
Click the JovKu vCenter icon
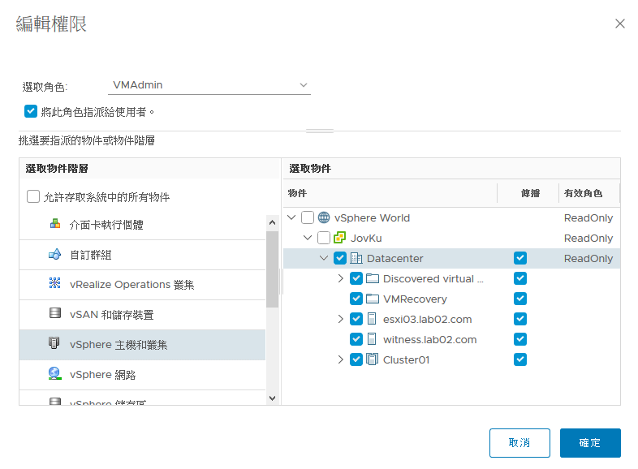coord(340,238)
